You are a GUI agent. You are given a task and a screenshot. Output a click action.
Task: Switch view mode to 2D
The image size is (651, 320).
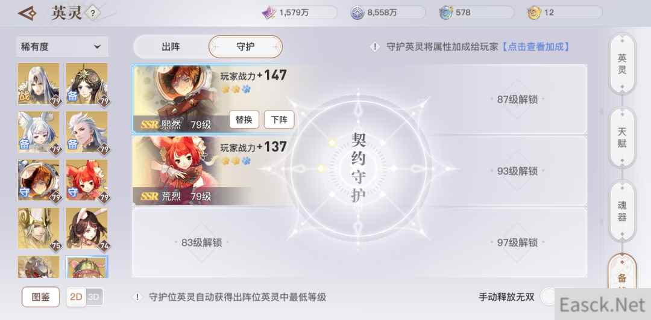[77, 297]
